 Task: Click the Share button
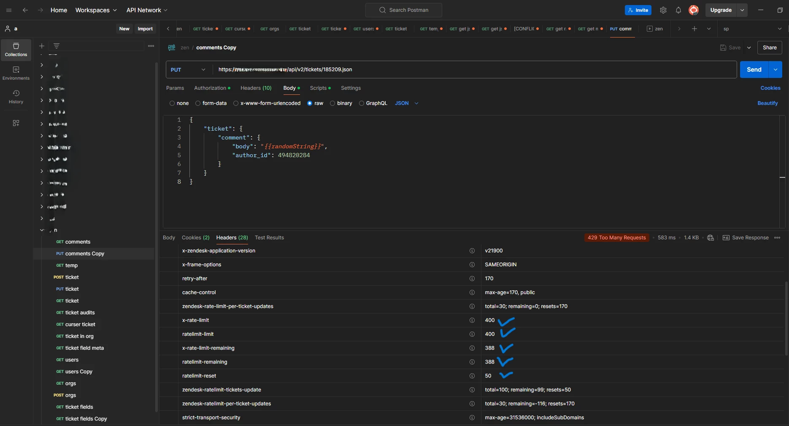770,48
